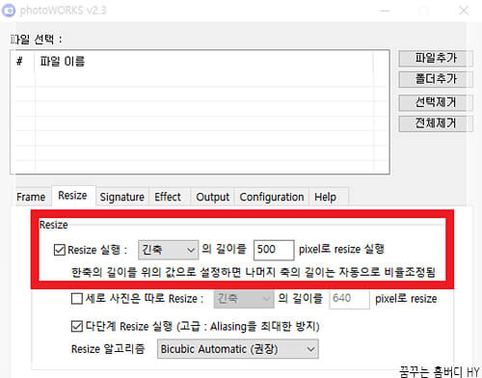Switch to the Configuration tab
Image resolution: width=482 pixels, height=378 pixels.
click(272, 197)
